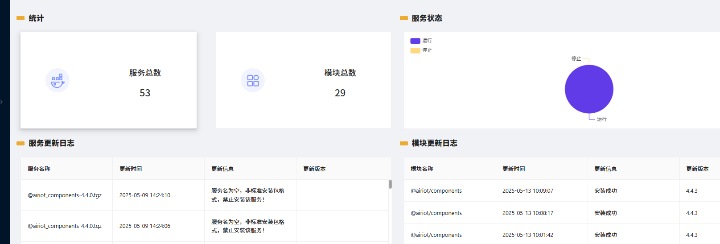Click error message in the 14:24:10 row
Screen dimensions: 720x244
pos(248,195)
